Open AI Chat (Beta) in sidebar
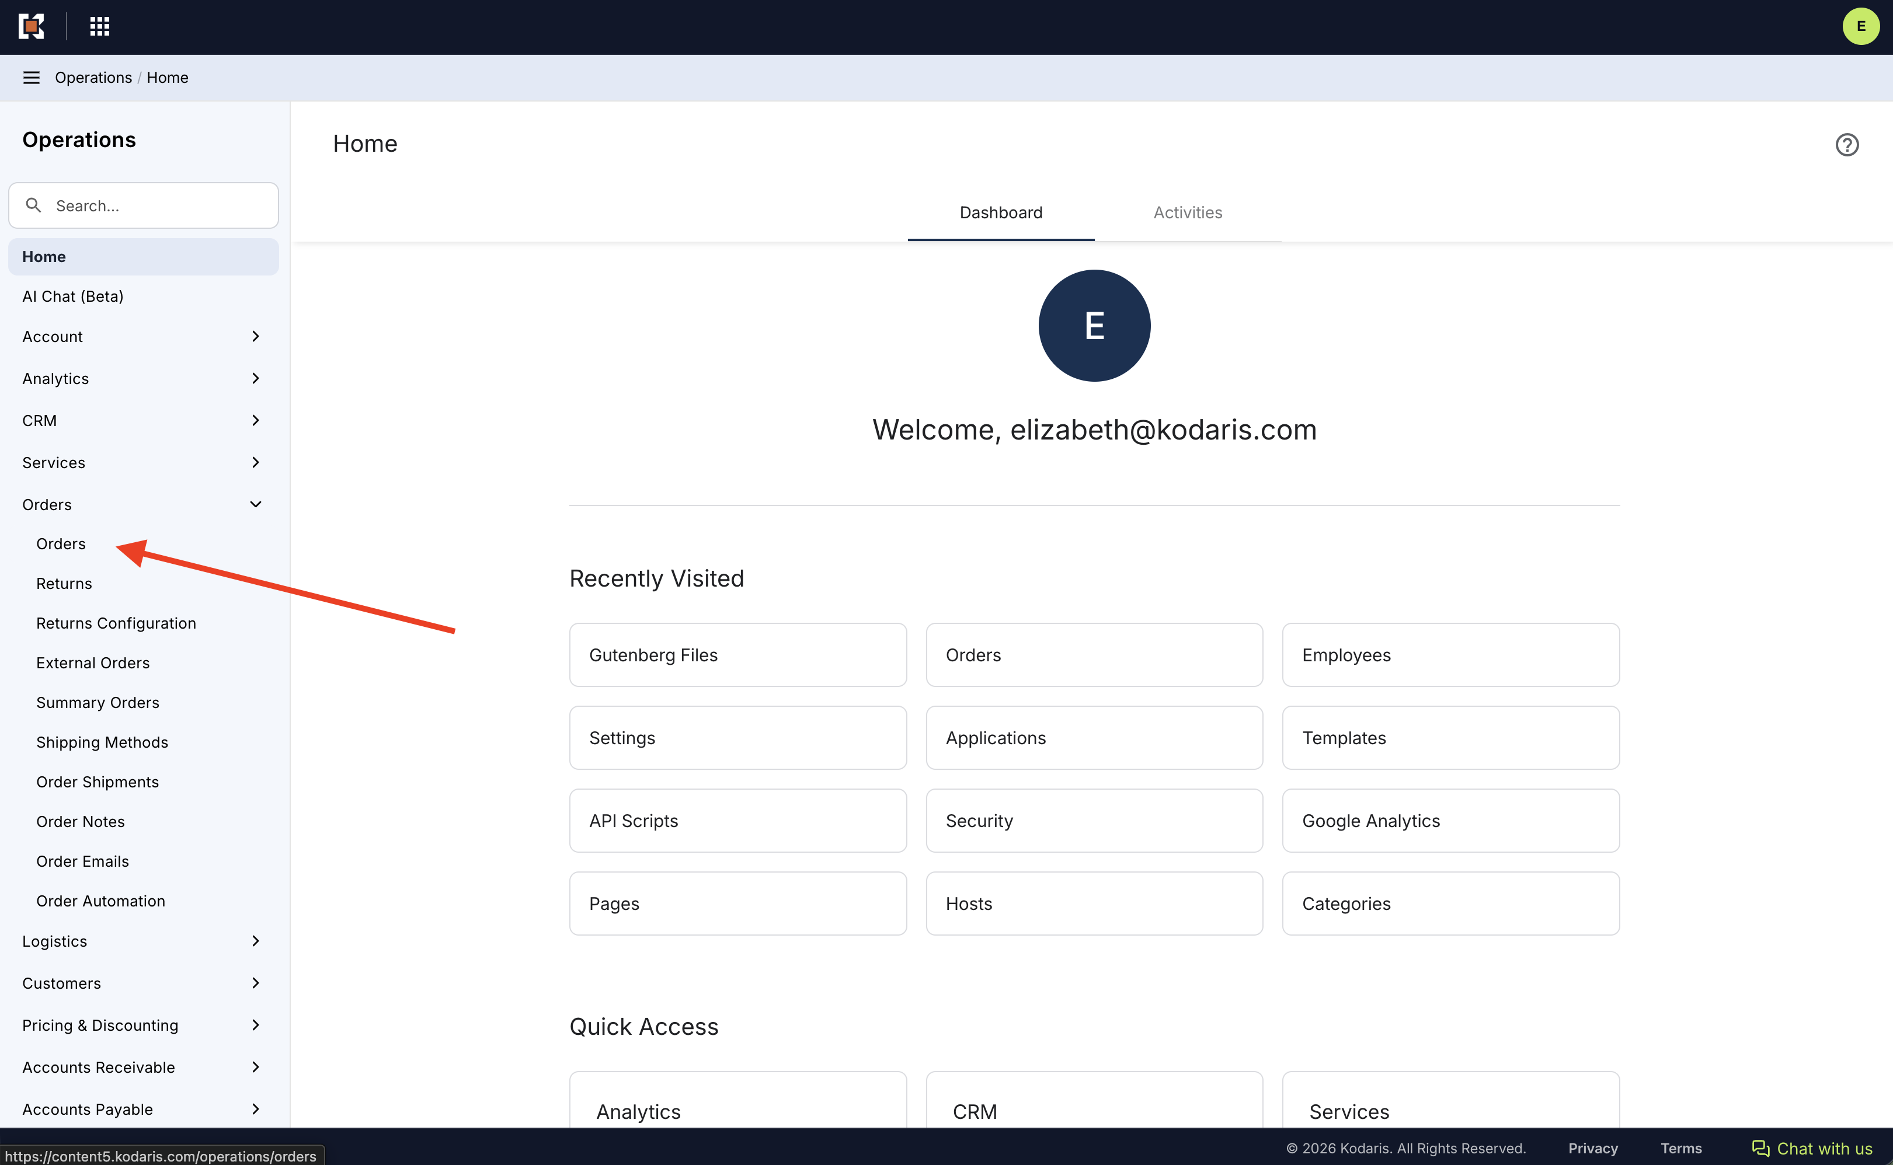This screenshot has height=1165, width=1893. (72, 297)
